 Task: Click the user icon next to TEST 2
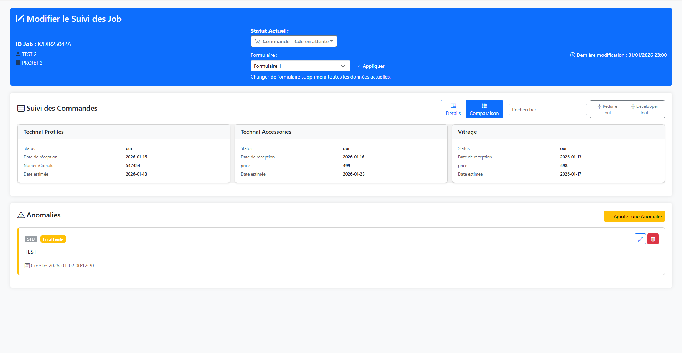click(18, 54)
